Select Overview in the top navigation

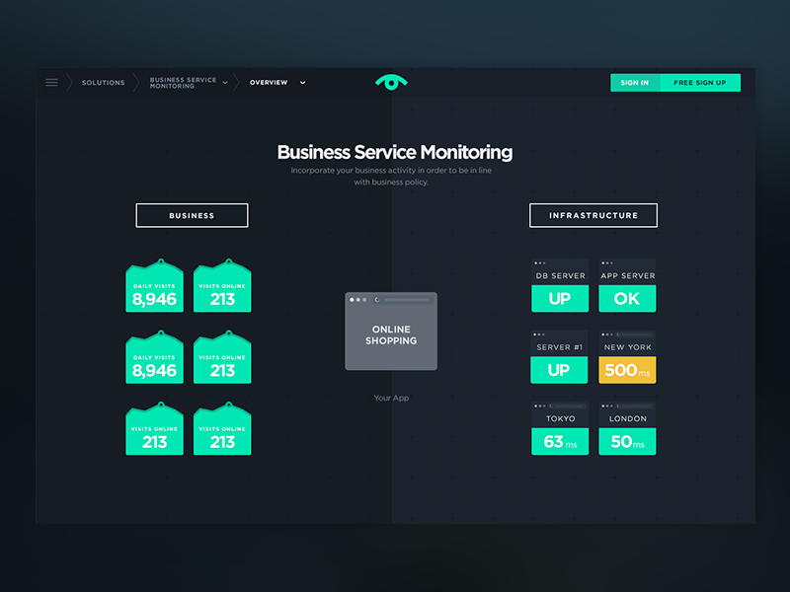click(268, 82)
